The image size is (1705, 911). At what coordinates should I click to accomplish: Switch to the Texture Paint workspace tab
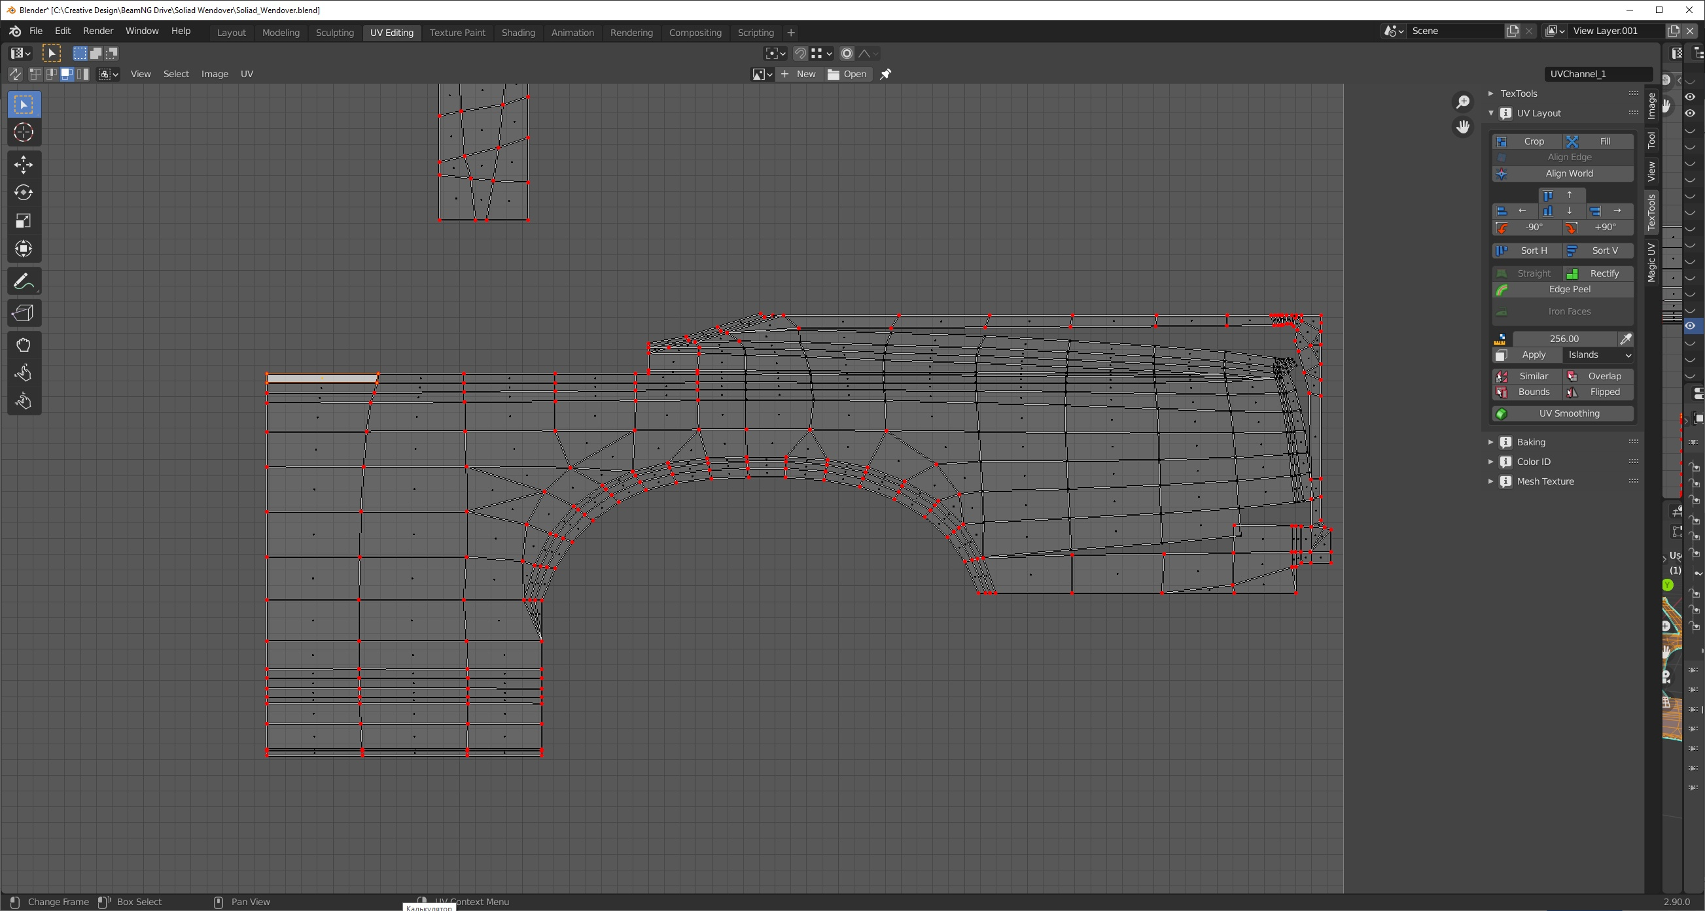coord(457,33)
